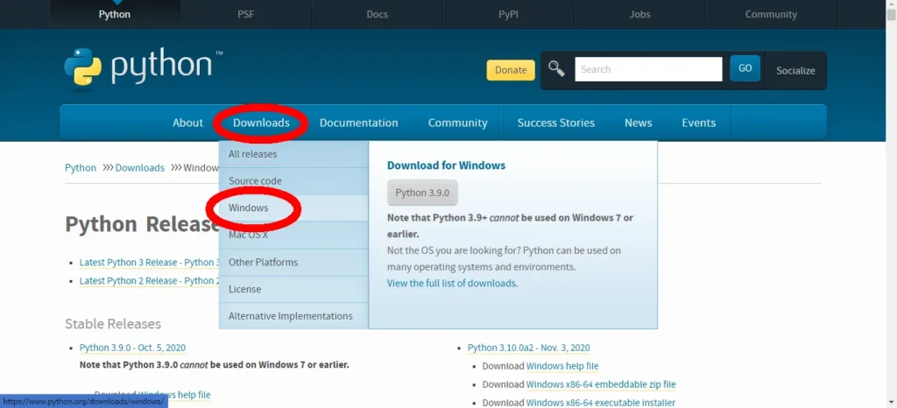Download Windows help file under Python 3.9.0

[x=175, y=395]
